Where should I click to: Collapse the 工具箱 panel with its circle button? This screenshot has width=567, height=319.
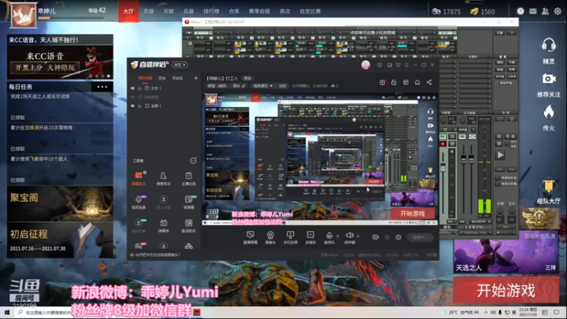click(x=193, y=161)
